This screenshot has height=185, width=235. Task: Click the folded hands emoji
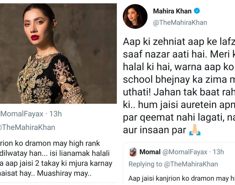point(195,131)
